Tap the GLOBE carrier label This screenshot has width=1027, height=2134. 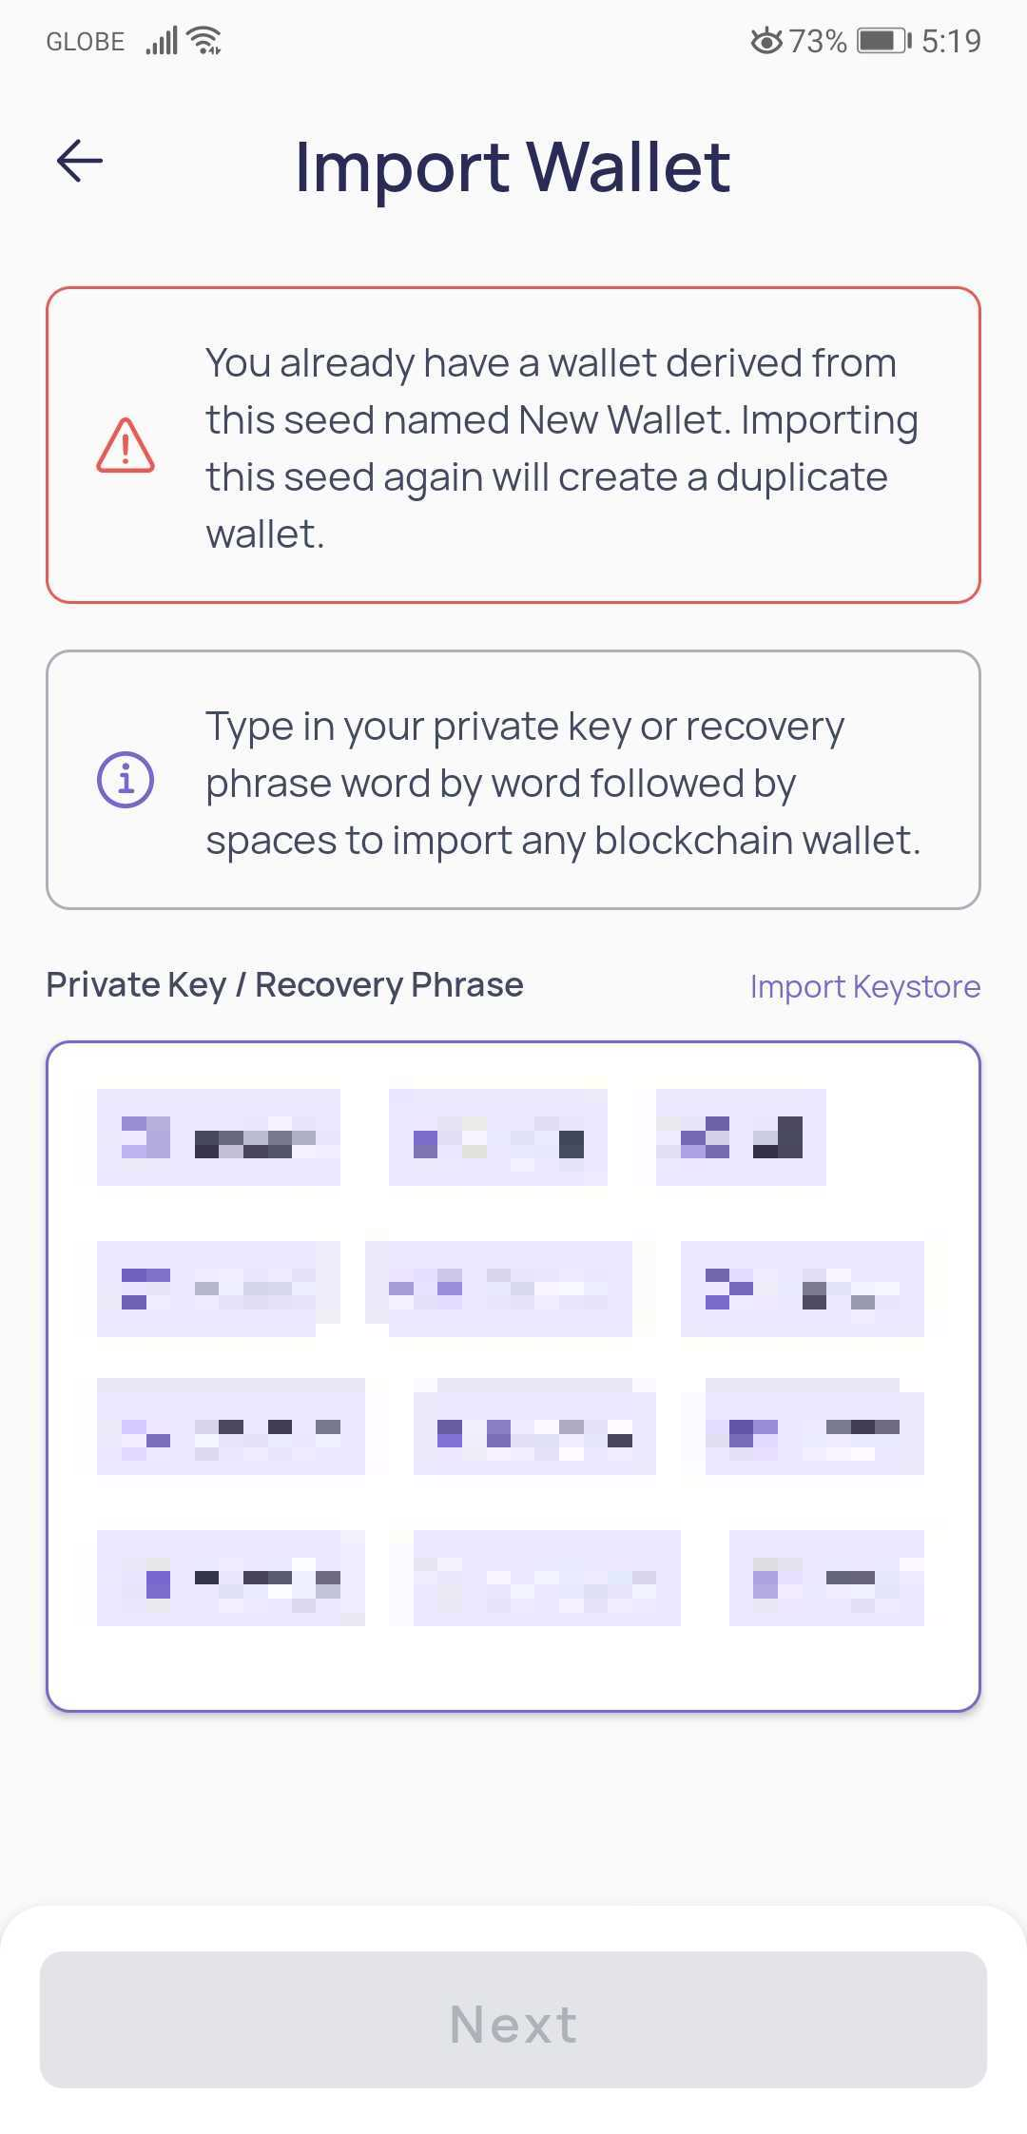pos(86,42)
